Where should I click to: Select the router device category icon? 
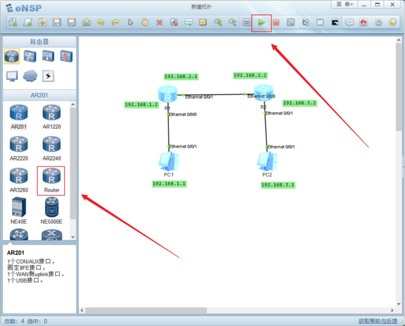click(x=12, y=56)
